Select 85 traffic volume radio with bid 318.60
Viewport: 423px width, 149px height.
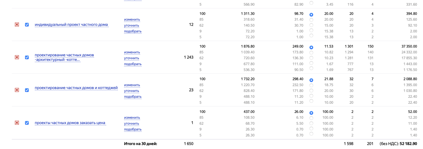tap(311, 20)
